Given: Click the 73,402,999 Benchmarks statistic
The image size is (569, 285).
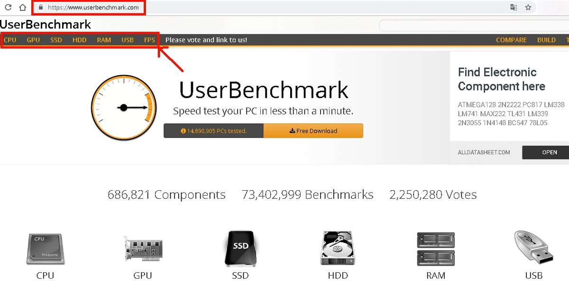Looking at the screenshot, I should [307, 195].
